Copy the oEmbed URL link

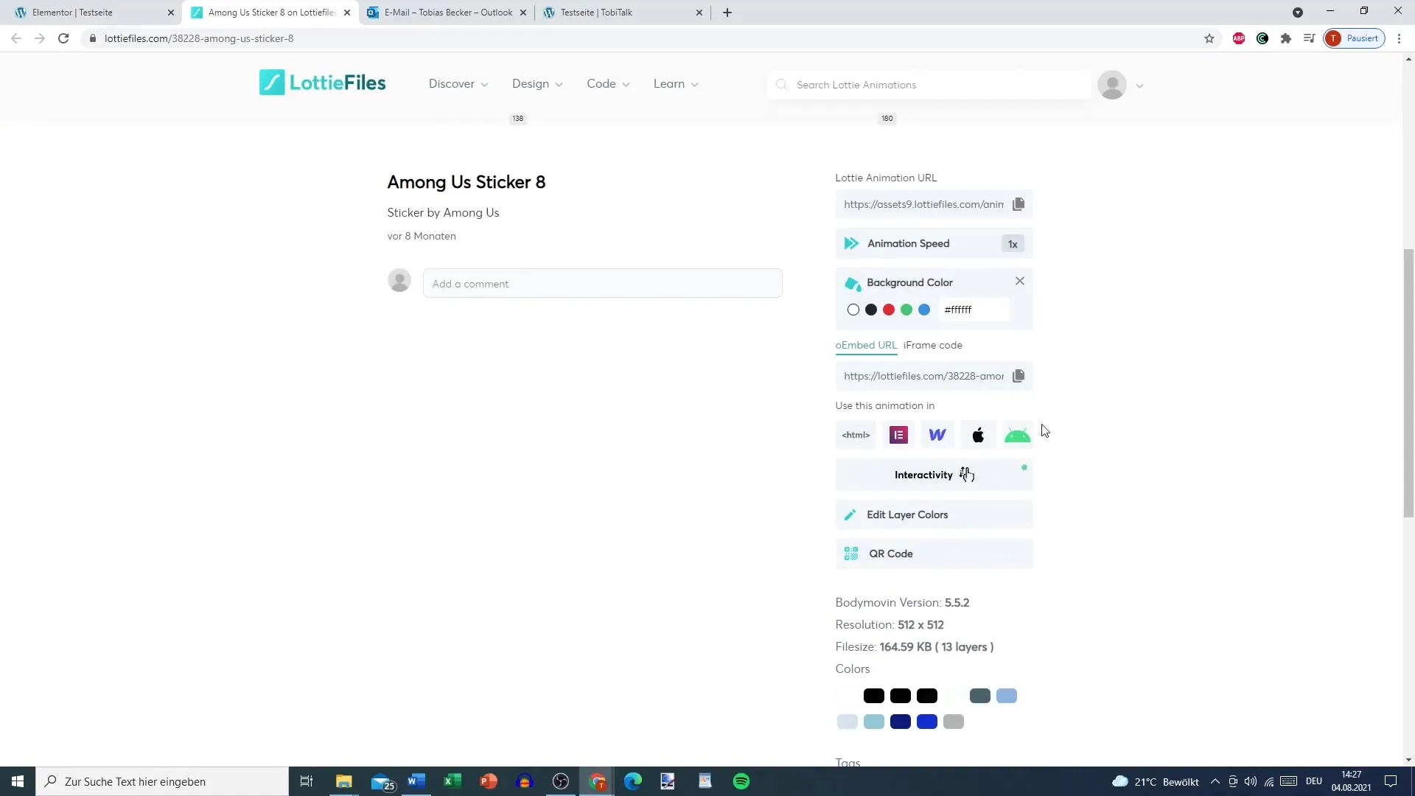pos(1018,376)
